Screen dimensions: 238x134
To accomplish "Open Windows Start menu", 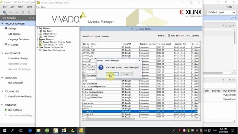I will click(x=4, y=131).
